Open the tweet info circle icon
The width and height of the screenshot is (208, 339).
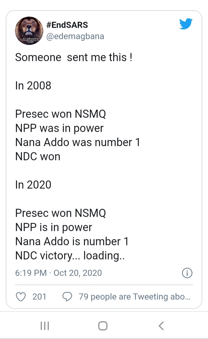tap(187, 273)
